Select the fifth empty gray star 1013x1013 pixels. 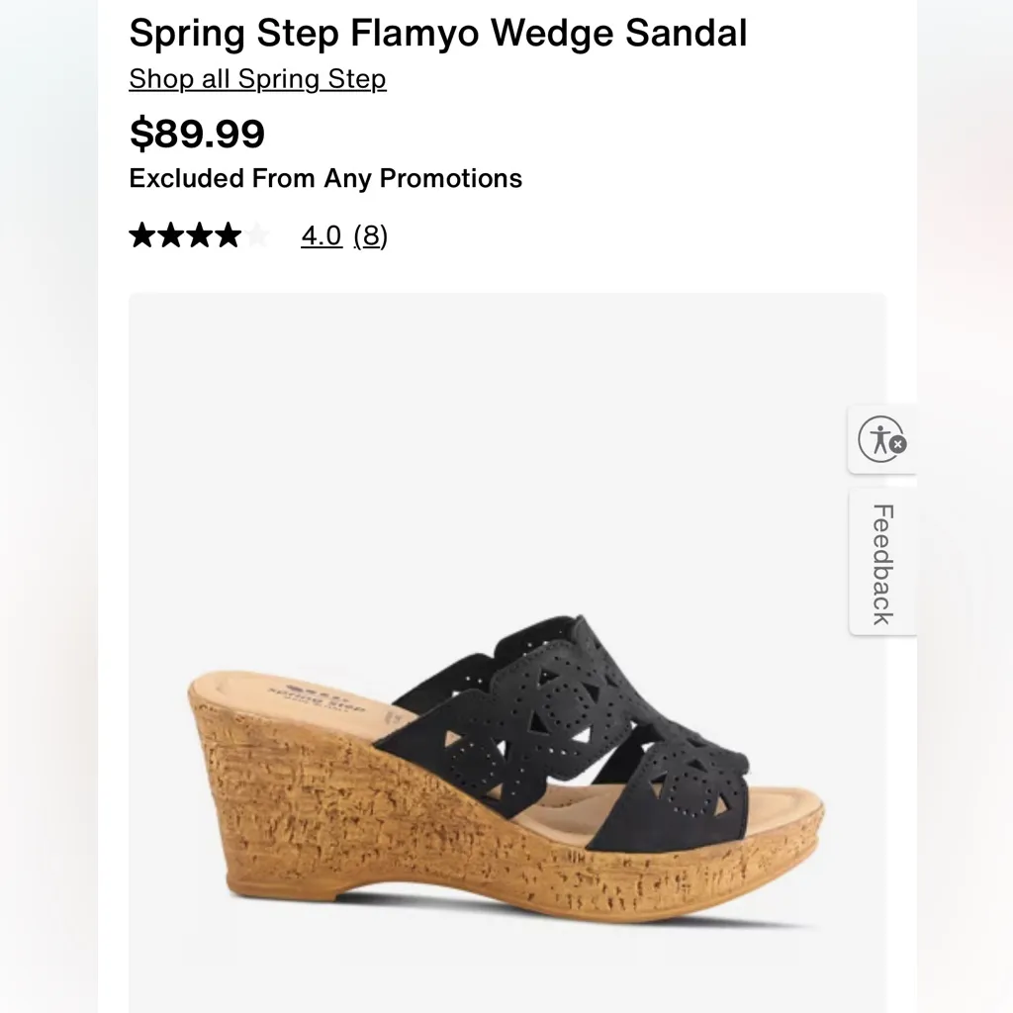[256, 235]
